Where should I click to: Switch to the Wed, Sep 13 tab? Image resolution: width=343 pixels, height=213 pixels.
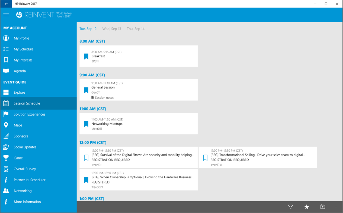click(112, 29)
